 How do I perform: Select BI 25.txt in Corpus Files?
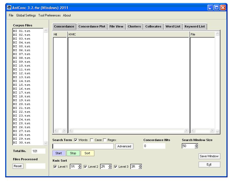click(22, 123)
